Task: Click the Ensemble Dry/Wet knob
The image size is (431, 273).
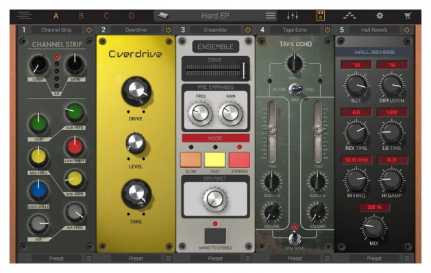Action: click(215, 199)
